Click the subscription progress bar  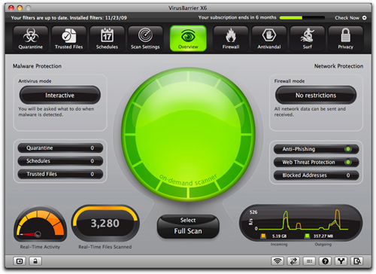pyautogui.click(x=302, y=18)
